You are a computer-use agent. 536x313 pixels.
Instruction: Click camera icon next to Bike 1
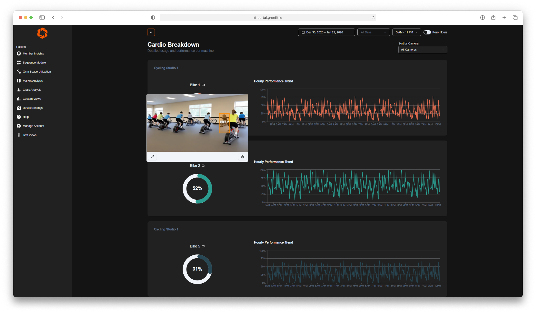[x=203, y=85]
